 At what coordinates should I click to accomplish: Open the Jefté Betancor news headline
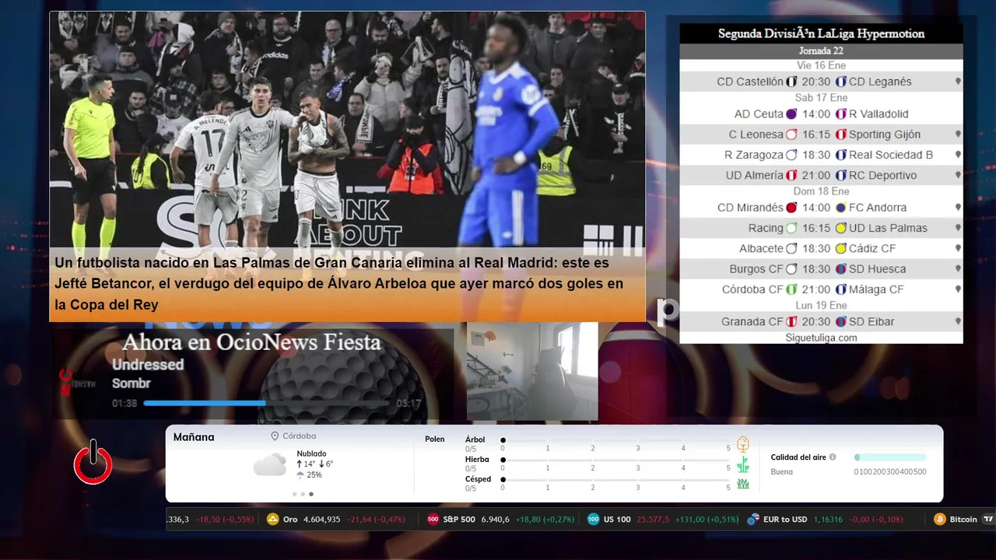(339, 284)
